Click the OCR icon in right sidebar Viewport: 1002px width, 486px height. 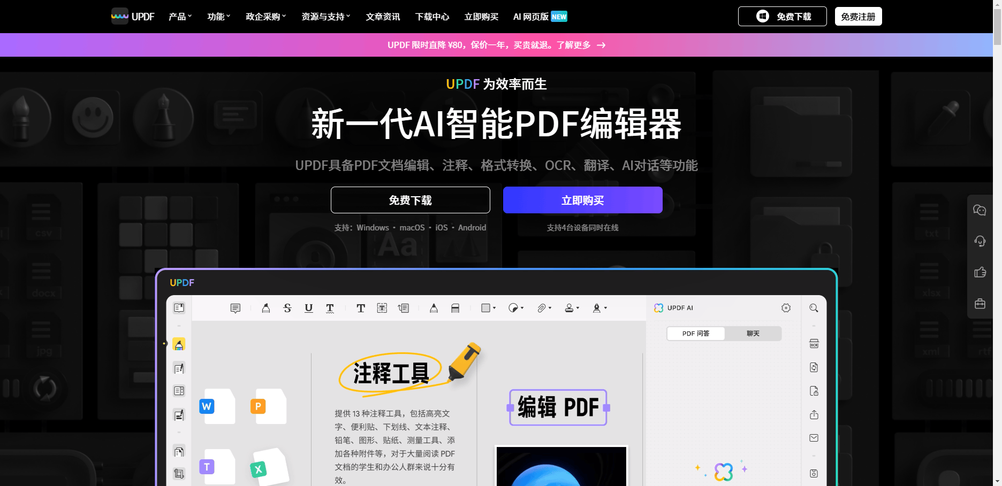coord(814,344)
